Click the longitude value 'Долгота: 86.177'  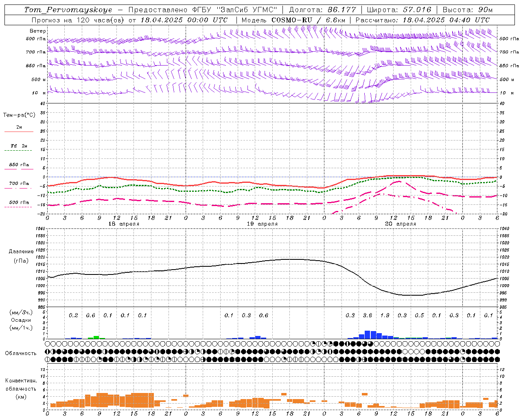(x=322, y=10)
